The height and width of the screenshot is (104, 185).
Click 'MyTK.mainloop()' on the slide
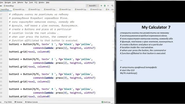pos(129,73)
